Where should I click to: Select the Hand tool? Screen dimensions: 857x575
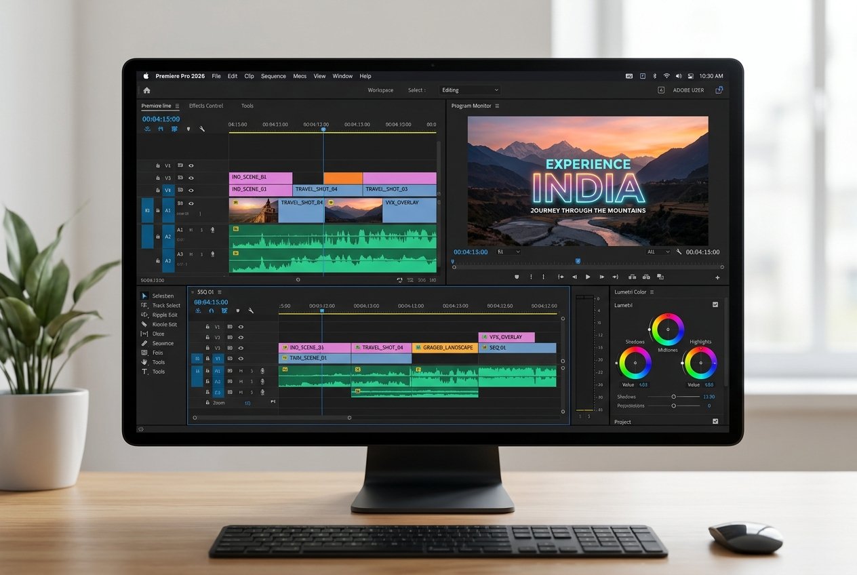pyautogui.click(x=144, y=362)
